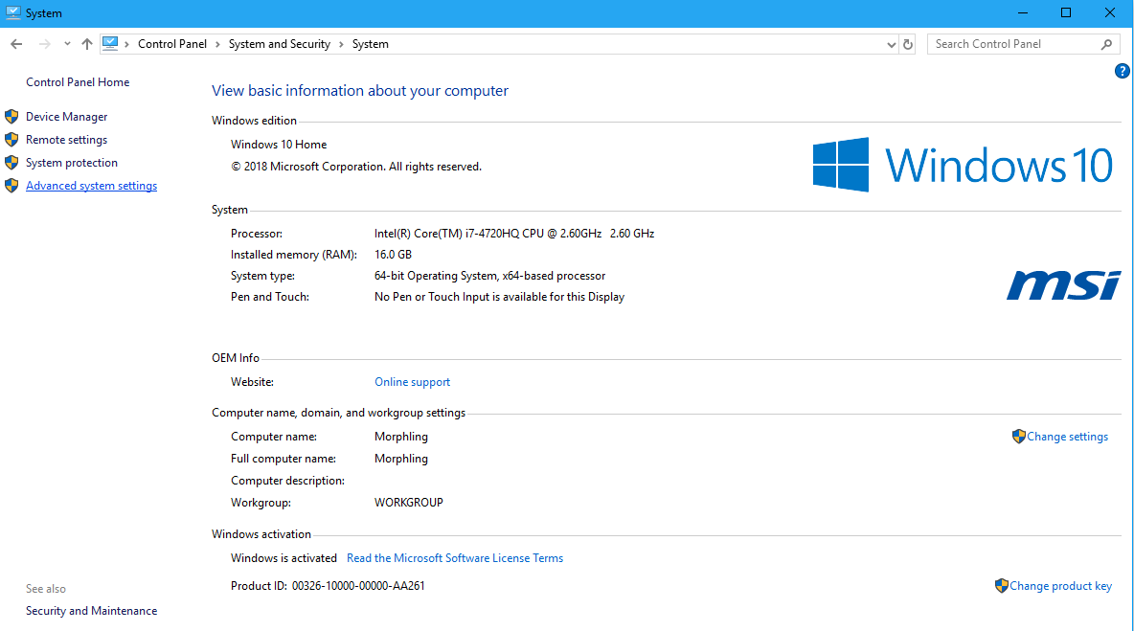Click shield icon beside Remote settings
This screenshot has height=631, width=1134.
(x=11, y=140)
